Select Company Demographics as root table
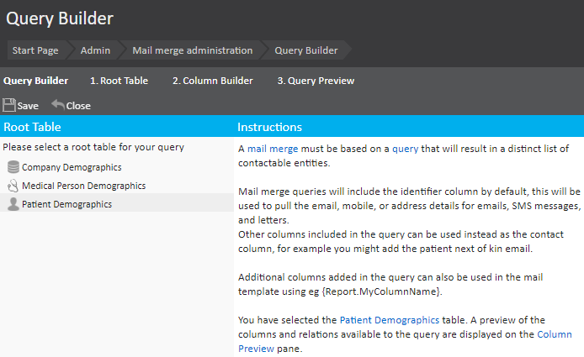584x357 pixels. (72, 167)
